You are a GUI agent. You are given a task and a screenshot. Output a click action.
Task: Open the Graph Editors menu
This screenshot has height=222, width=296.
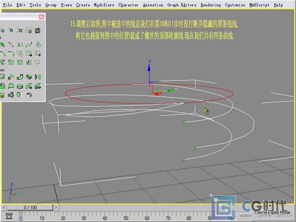pos(182,5)
